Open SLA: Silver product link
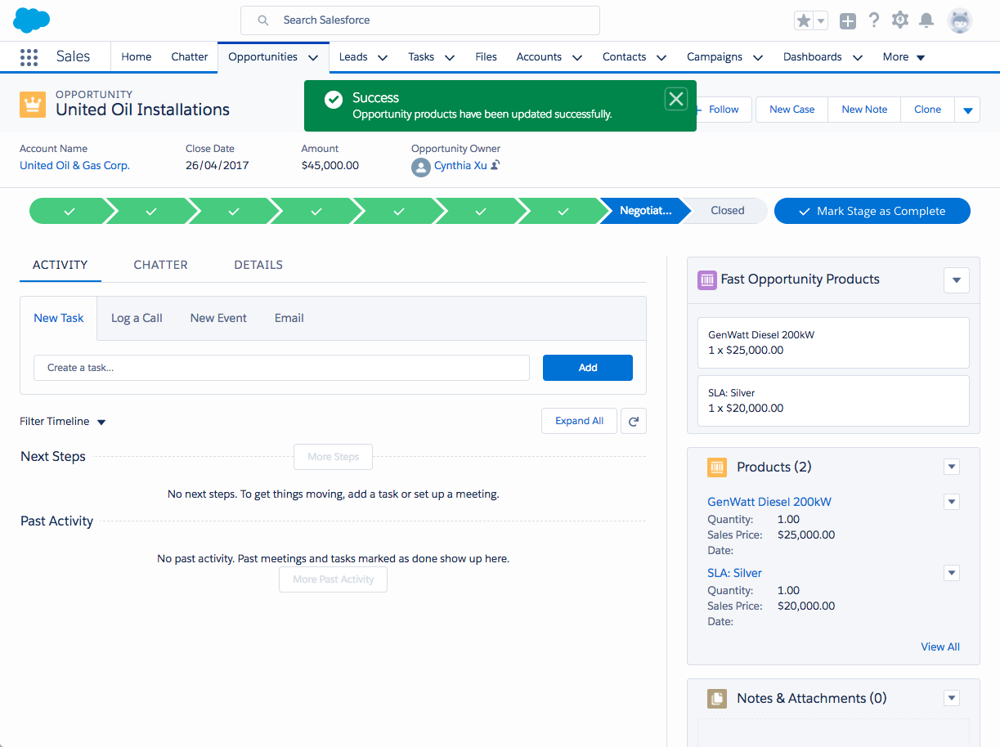Screen dimensions: 1000x747 pos(734,573)
